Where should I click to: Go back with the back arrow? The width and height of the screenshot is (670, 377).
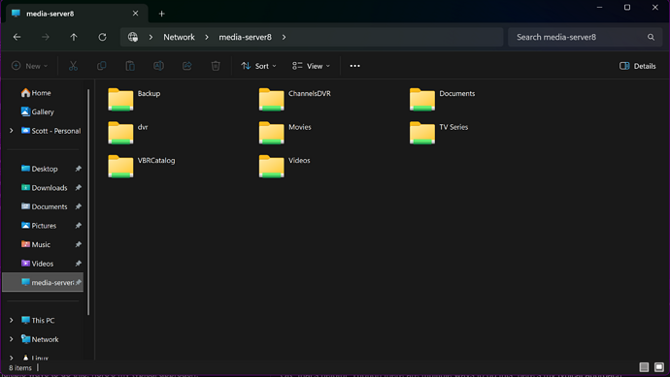pos(17,37)
